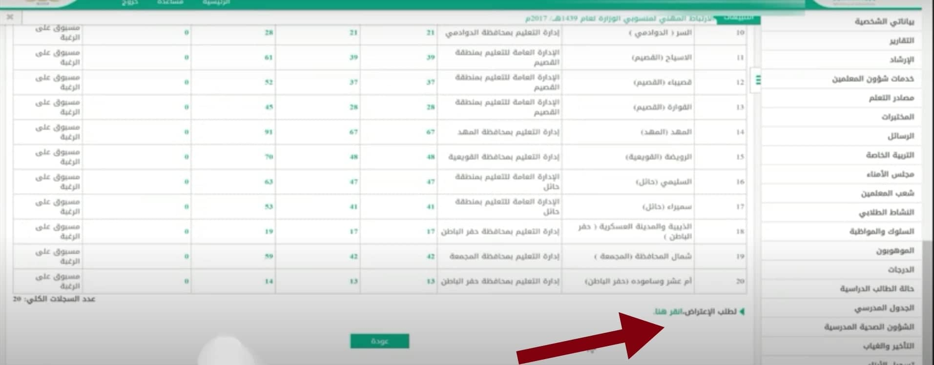Click قصيباء (القصيم) in row 12
This screenshot has width=934, height=365.
click(x=627, y=82)
